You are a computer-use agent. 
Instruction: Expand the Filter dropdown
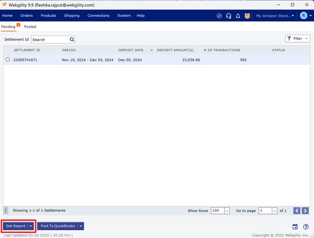298,39
